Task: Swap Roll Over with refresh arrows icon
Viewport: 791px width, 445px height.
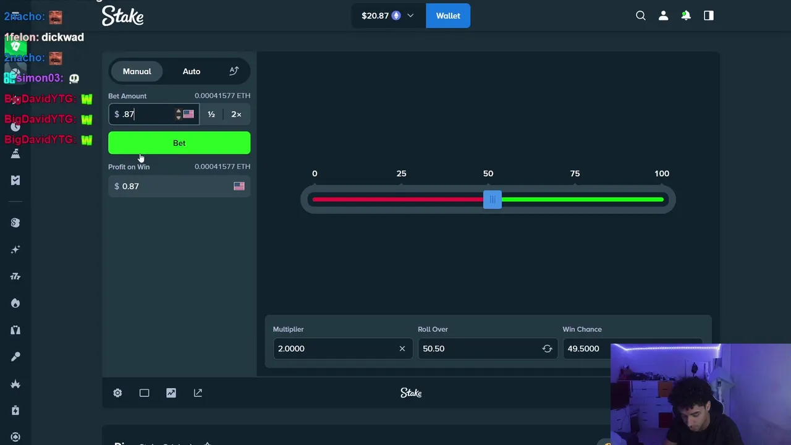Action: click(547, 349)
